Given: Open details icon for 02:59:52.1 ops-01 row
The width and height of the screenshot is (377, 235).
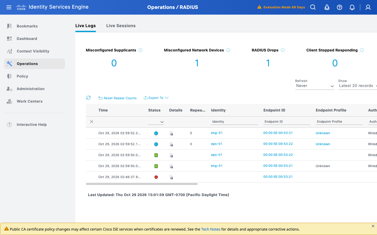Looking at the screenshot, I should tap(171, 144).
